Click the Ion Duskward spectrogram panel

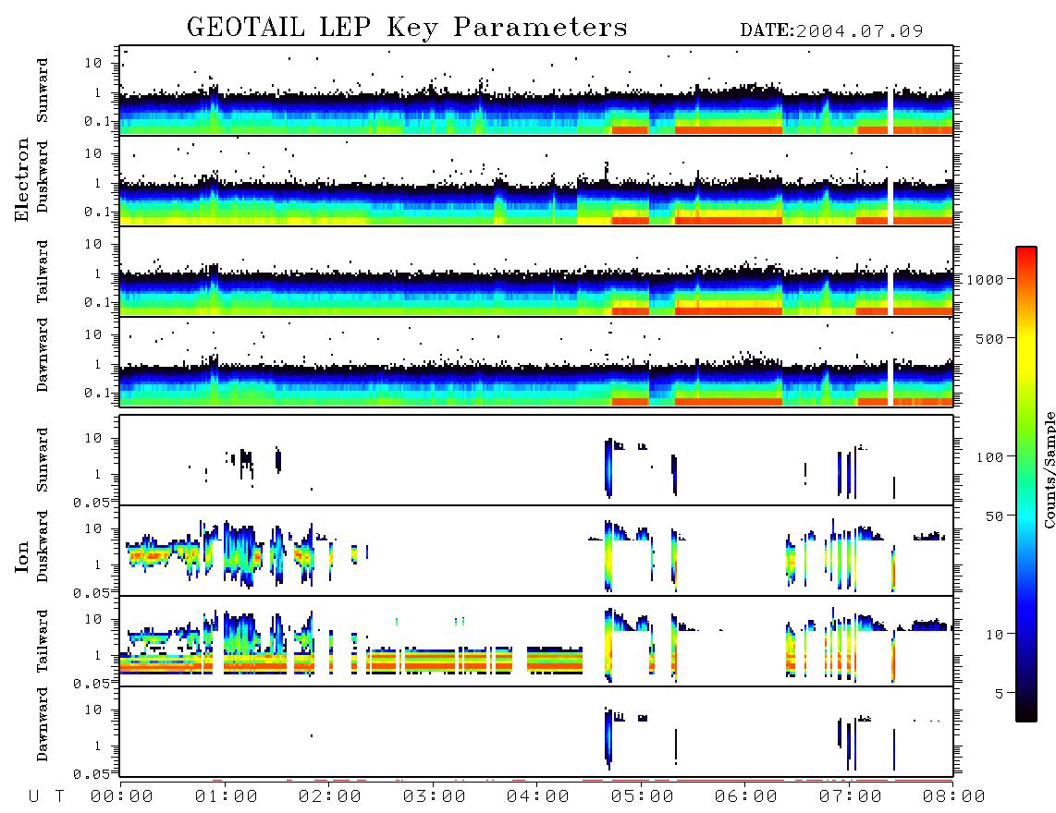tap(536, 551)
